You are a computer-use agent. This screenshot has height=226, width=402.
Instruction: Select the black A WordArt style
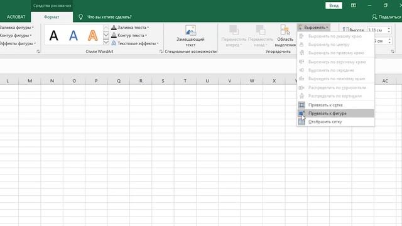coord(54,35)
